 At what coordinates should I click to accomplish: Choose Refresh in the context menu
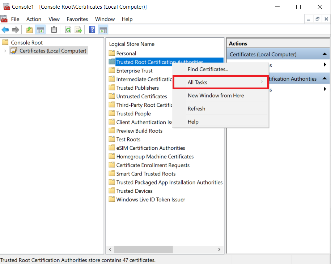[x=220, y=109]
